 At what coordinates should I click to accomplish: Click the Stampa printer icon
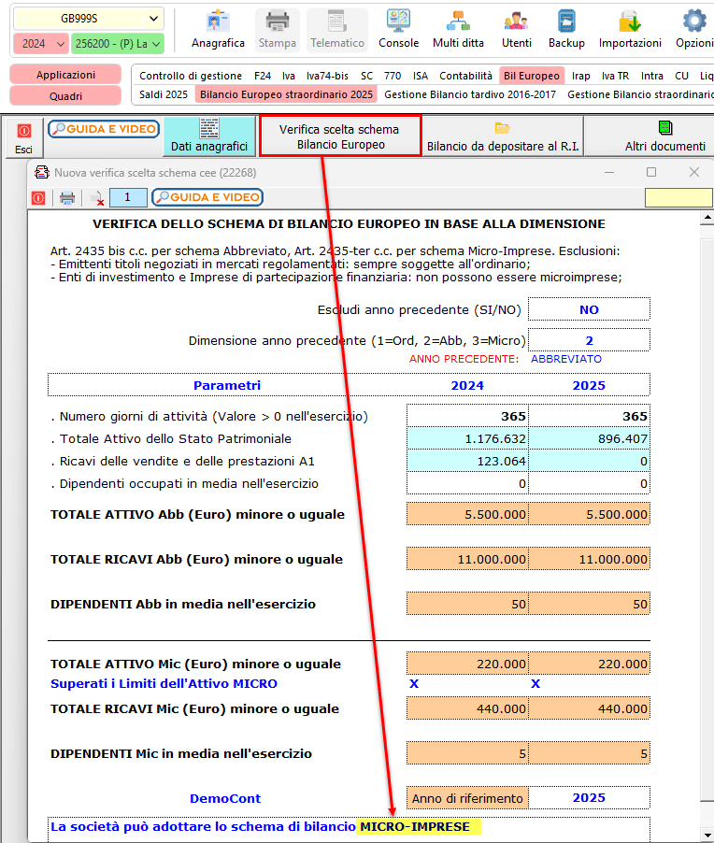coord(277,30)
